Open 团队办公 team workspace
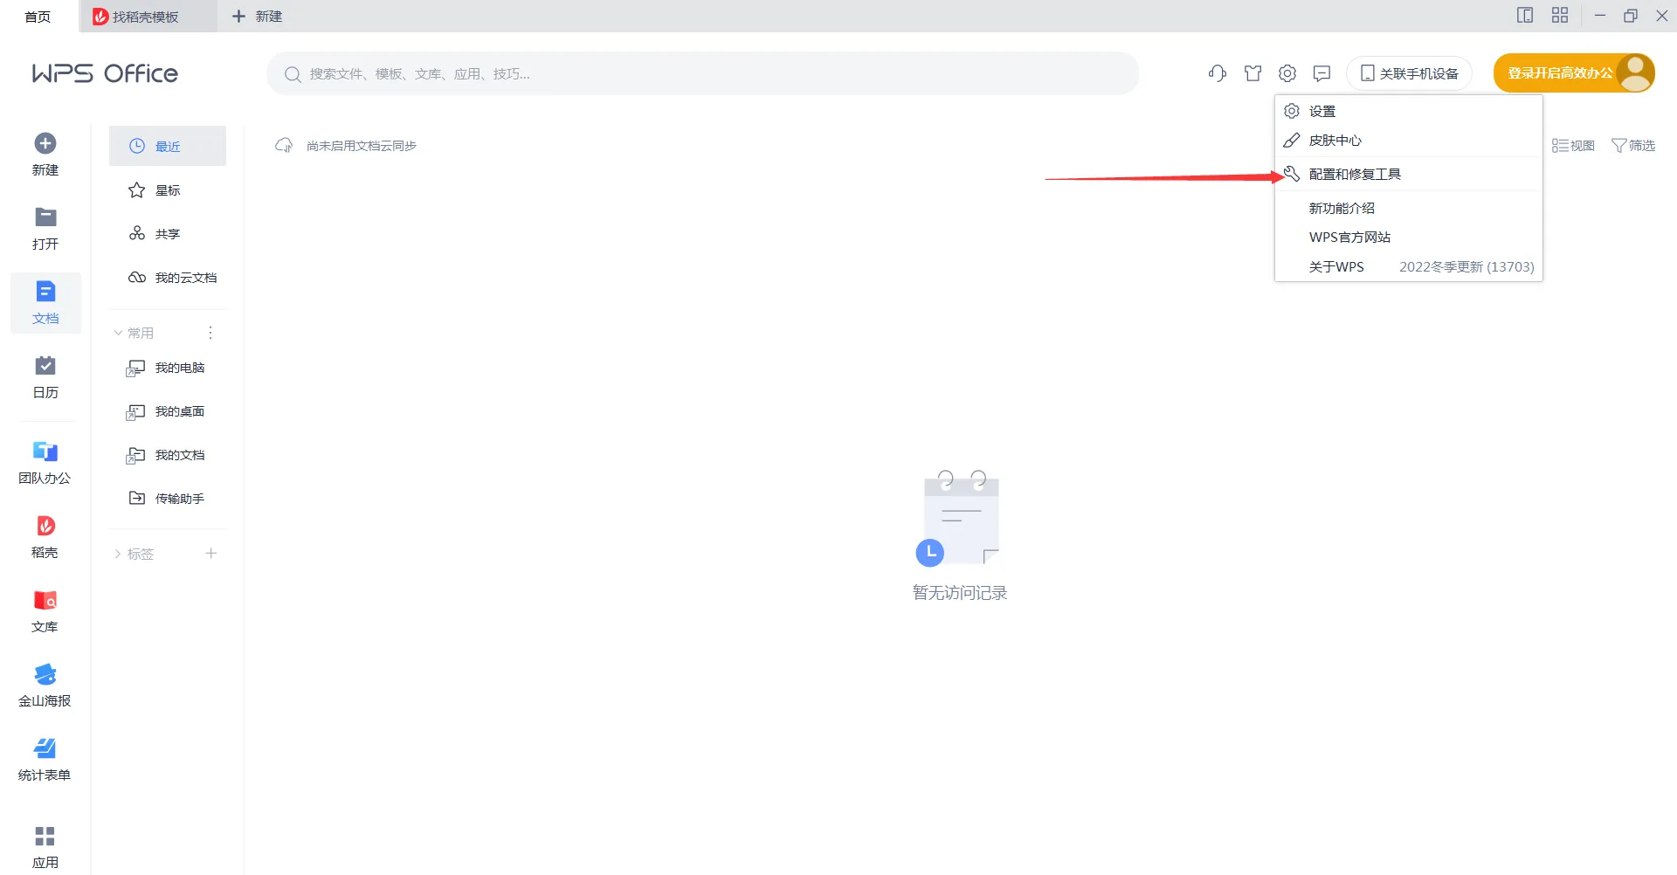The image size is (1677, 875). pyautogui.click(x=45, y=452)
